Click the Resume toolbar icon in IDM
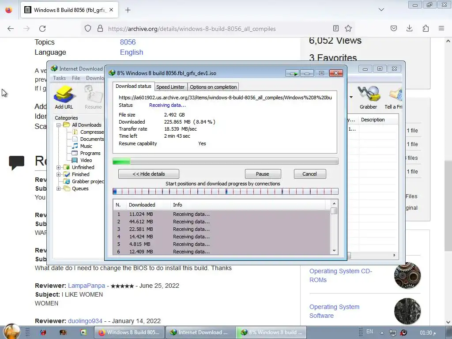Screen dimensions: 452x339 coord(93,97)
